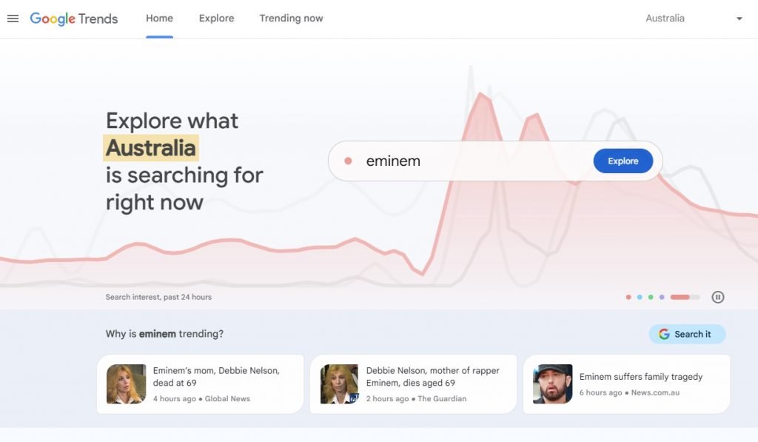Screen dimensions: 758x442
Task: Open The Guardian article on Debbie Nelson
Action: 413,384
